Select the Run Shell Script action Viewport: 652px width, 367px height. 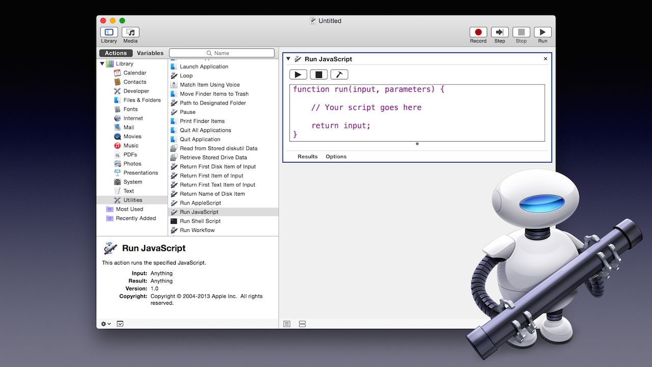pyautogui.click(x=200, y=221)
